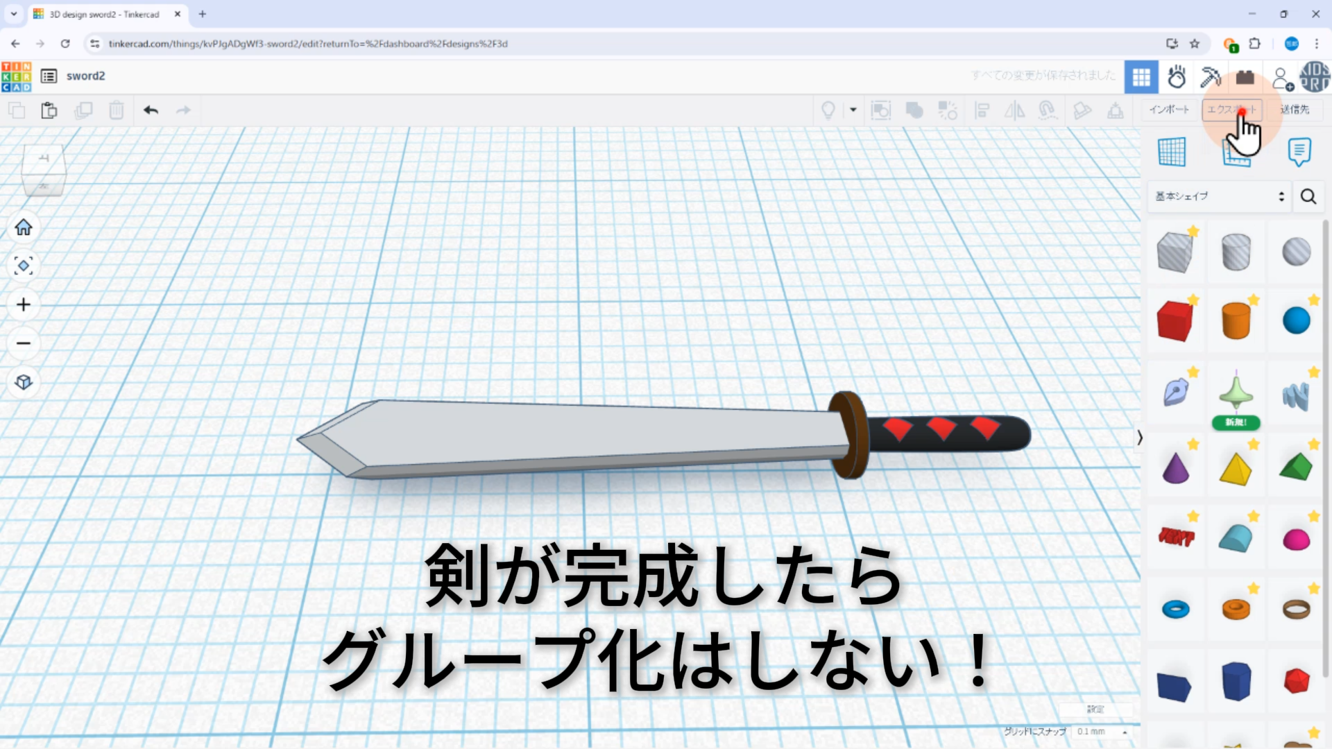Collapse the shapes panel with chevron
This screenshot has width=1332, height=749.
pos(1139,438)
